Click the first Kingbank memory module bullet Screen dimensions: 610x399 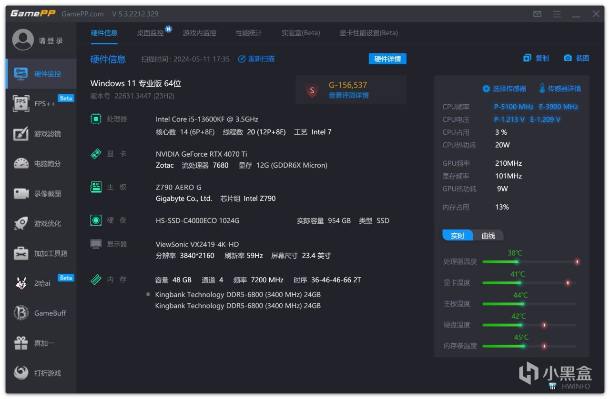[x=148, y=294]
